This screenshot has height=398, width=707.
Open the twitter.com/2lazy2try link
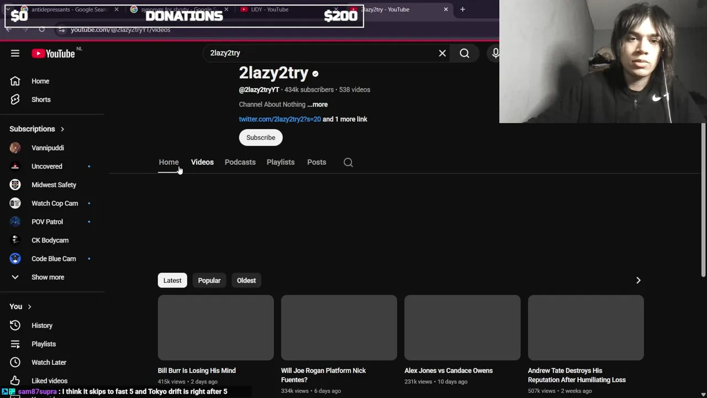click(x=279, y=119)
